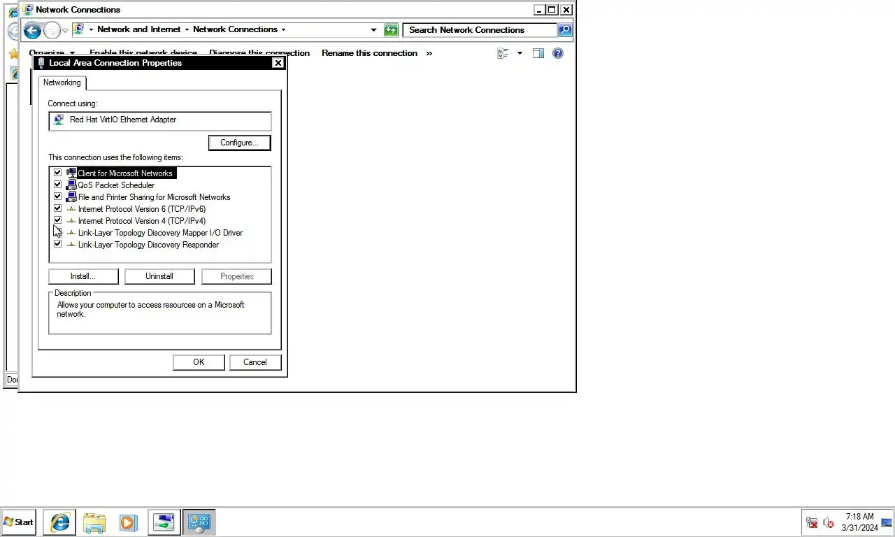This screenshot has width=895, height=537.
Task: Select Internet Protocol Version 6 (TCP/IPv6)
Action: pyautogui.click(x=142, y=209)
